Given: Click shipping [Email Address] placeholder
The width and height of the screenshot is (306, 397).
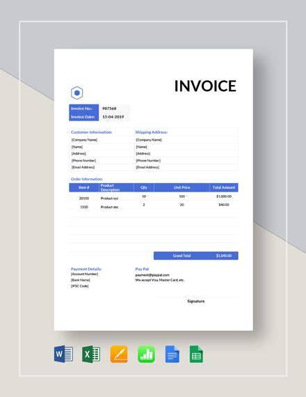Looking at the screenshot, I should point(147,167).
